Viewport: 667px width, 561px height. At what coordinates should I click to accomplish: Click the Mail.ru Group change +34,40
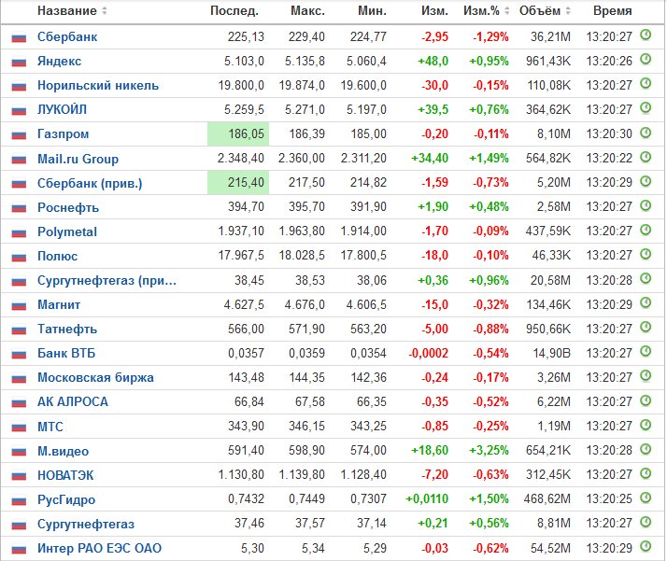coord(430,159)
